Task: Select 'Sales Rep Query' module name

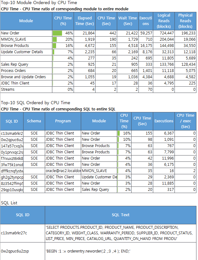Action: pyautogui.click(x=15, y=64)
